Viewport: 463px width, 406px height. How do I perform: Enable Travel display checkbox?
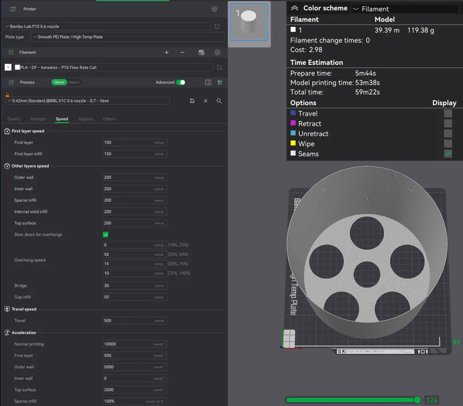(x=448, y=114)
